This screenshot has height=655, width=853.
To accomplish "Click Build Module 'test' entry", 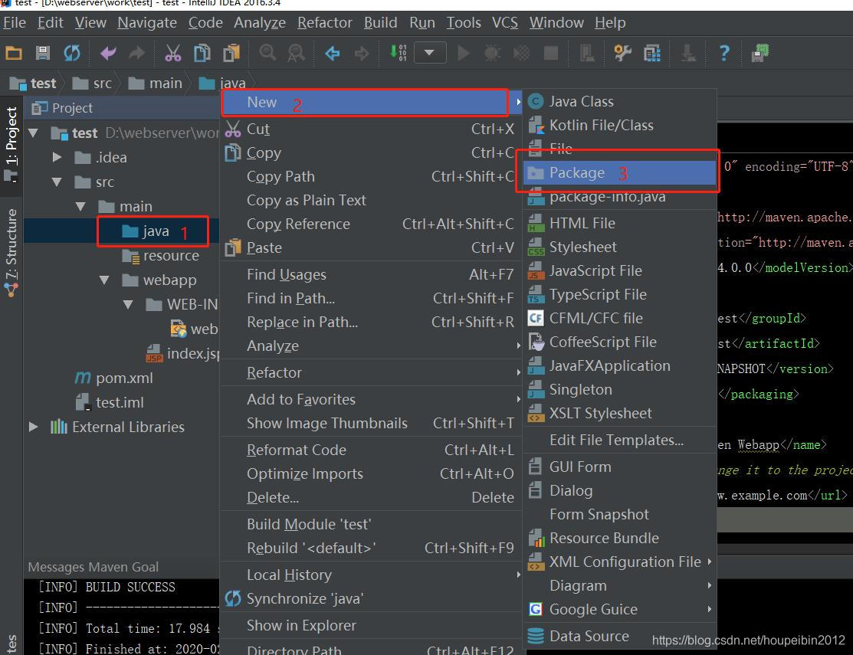I will (x=371, y=524).
